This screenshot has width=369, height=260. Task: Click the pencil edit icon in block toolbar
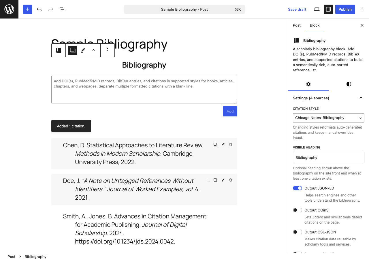pos(83,50)
